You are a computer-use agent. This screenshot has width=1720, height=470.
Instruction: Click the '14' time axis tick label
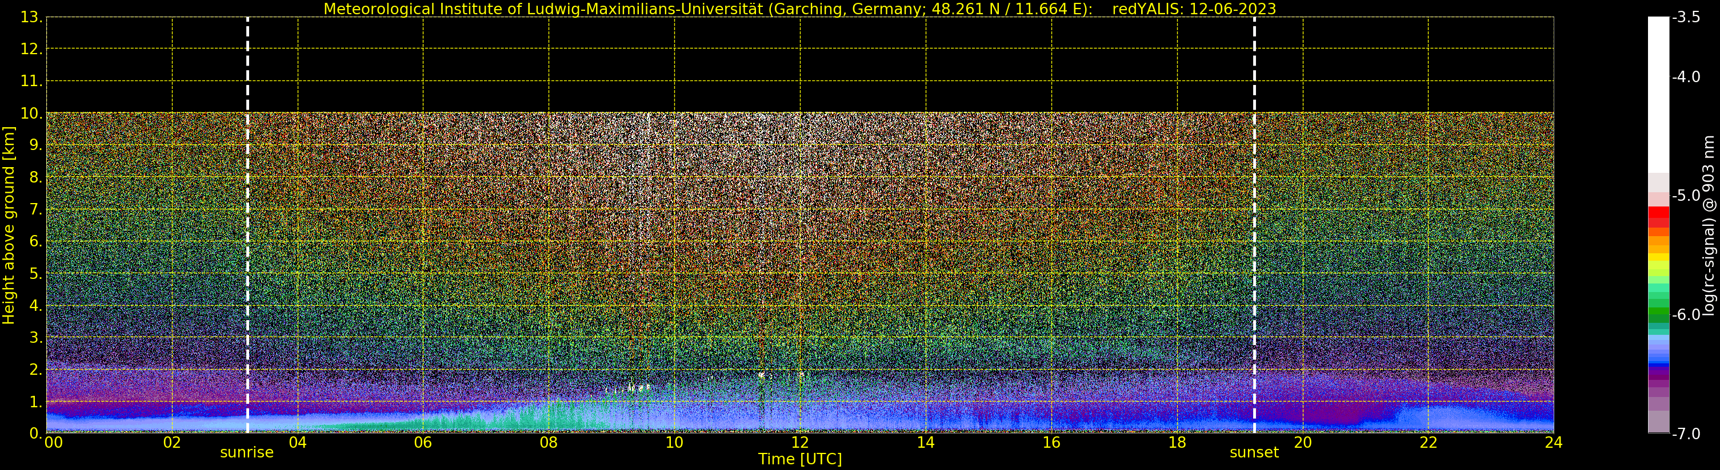[926, 443]
